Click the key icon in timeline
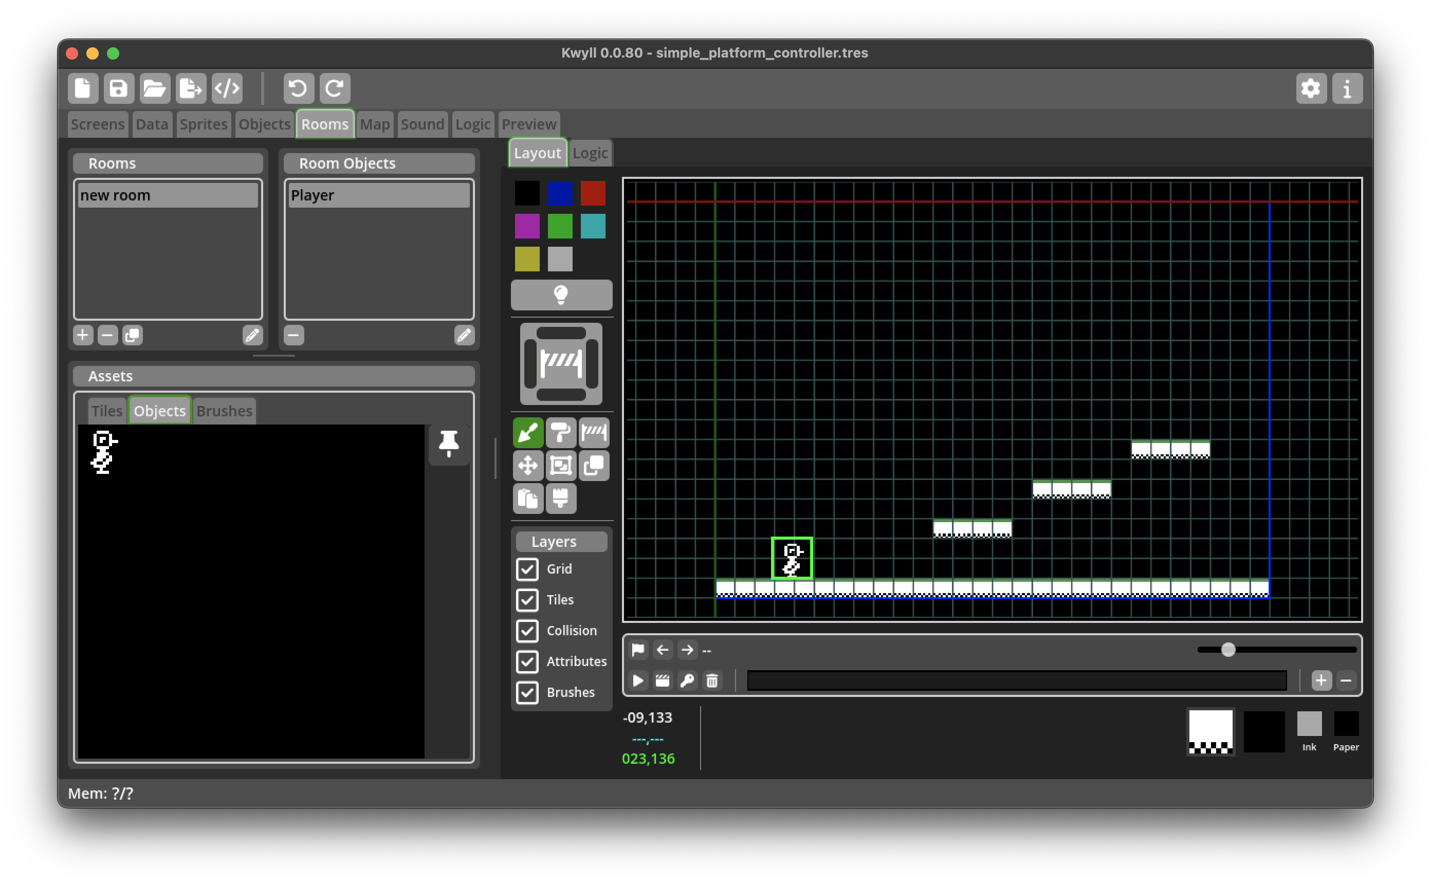This screenshot has width=1431, height=884. [687, 680]
